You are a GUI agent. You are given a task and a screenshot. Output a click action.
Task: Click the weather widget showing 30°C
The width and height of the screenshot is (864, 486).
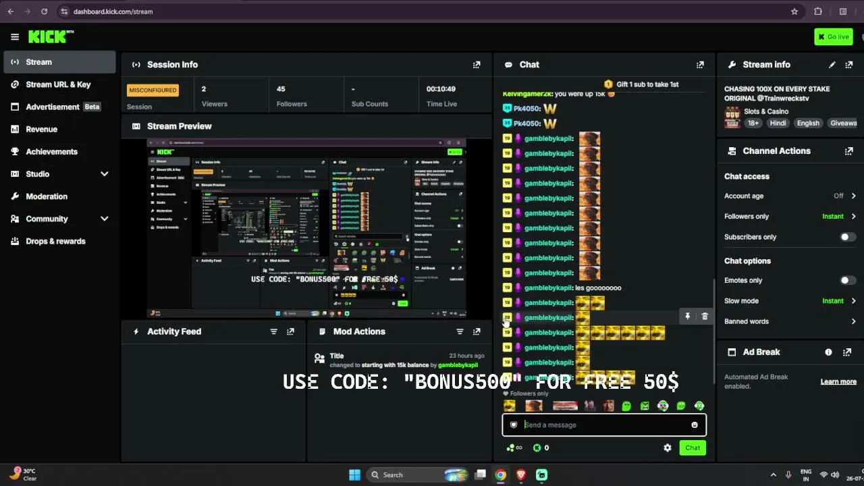coord(22,475)
